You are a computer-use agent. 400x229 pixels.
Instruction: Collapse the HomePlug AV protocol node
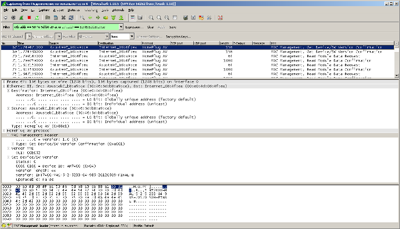(4, 131)
